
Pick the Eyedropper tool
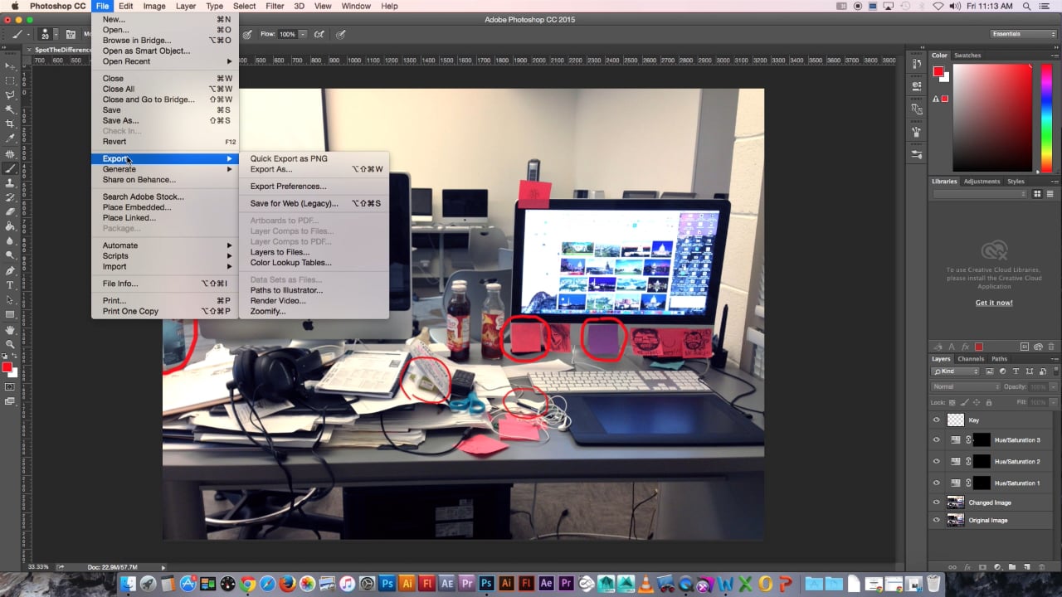(10, 138)
